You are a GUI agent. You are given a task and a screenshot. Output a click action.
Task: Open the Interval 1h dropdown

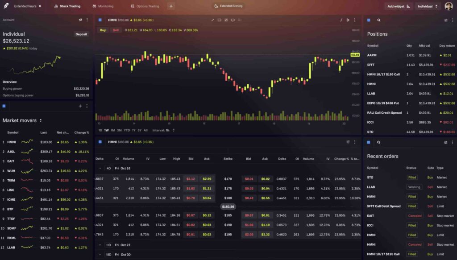pos(164,129)
